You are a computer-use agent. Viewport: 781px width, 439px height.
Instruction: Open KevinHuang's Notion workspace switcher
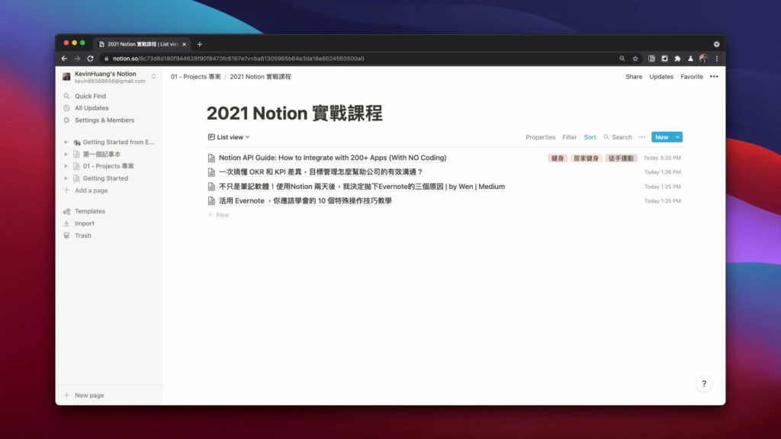[109, 77]
